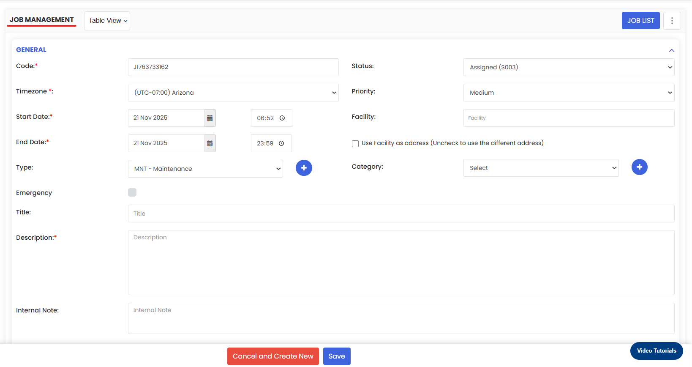The image size is (692, 367).
Task: Open the Category Select dropdown
Action: (541, 168)
